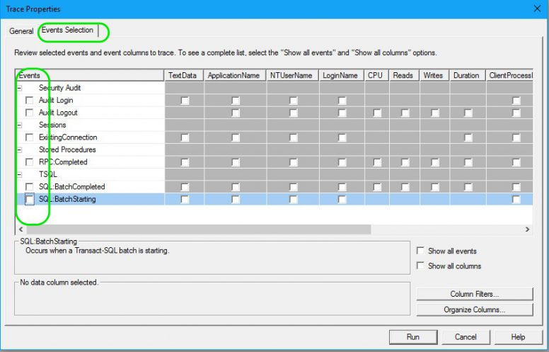Select the Stored Procedures category label
The width and height of the screenshot is (549, 352).
67,149
